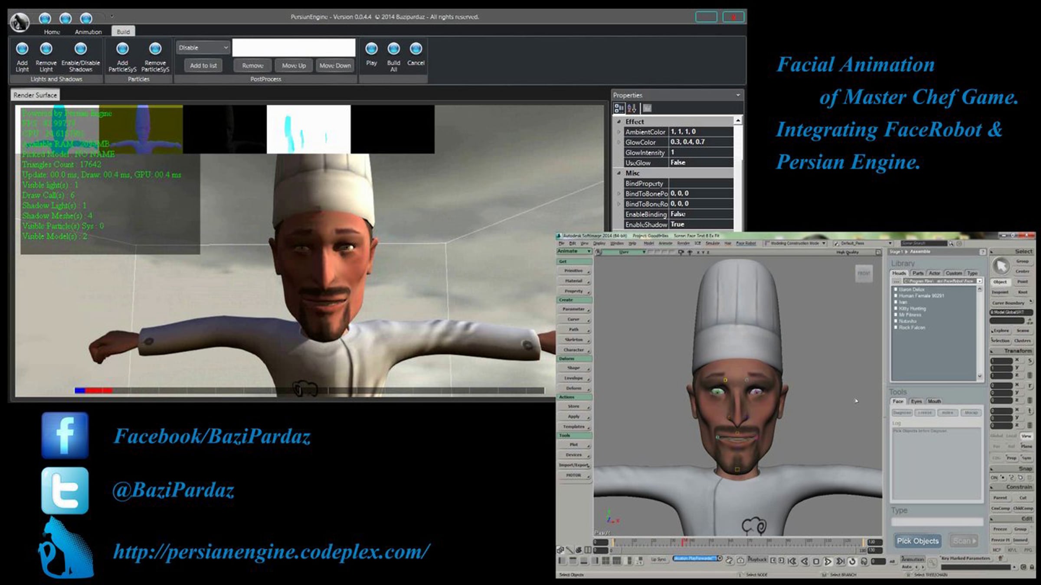Click the Play icon in Build ribbon
The image size is (1041, 585).
(x=371, y=49)
